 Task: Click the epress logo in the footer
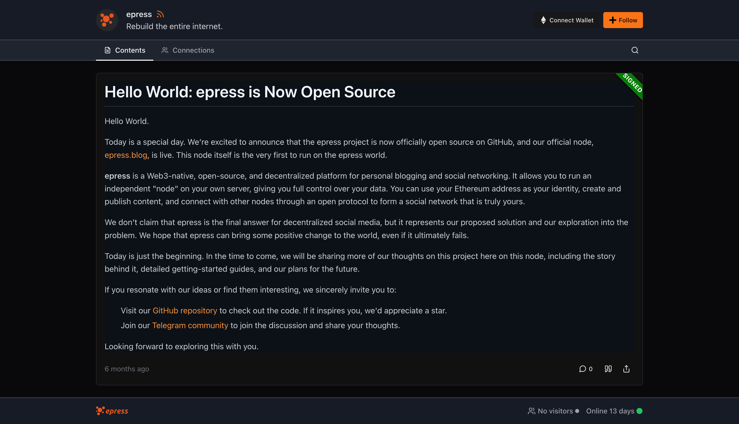coord(112,411)
